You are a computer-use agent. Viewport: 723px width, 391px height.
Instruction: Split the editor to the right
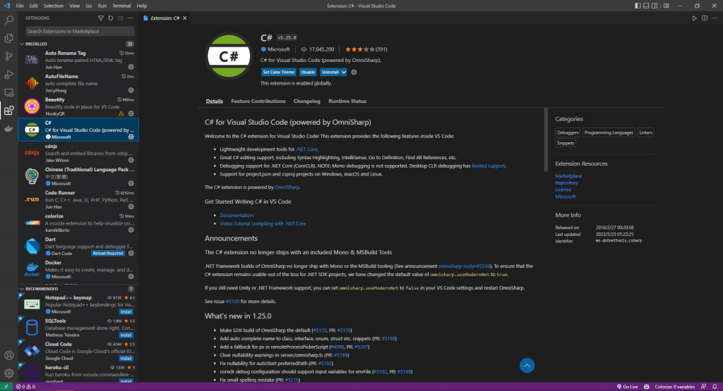coord(705,18)
